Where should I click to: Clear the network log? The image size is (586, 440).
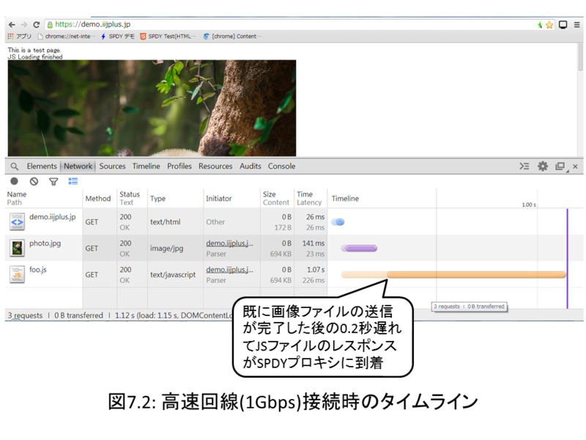(34, 181)
